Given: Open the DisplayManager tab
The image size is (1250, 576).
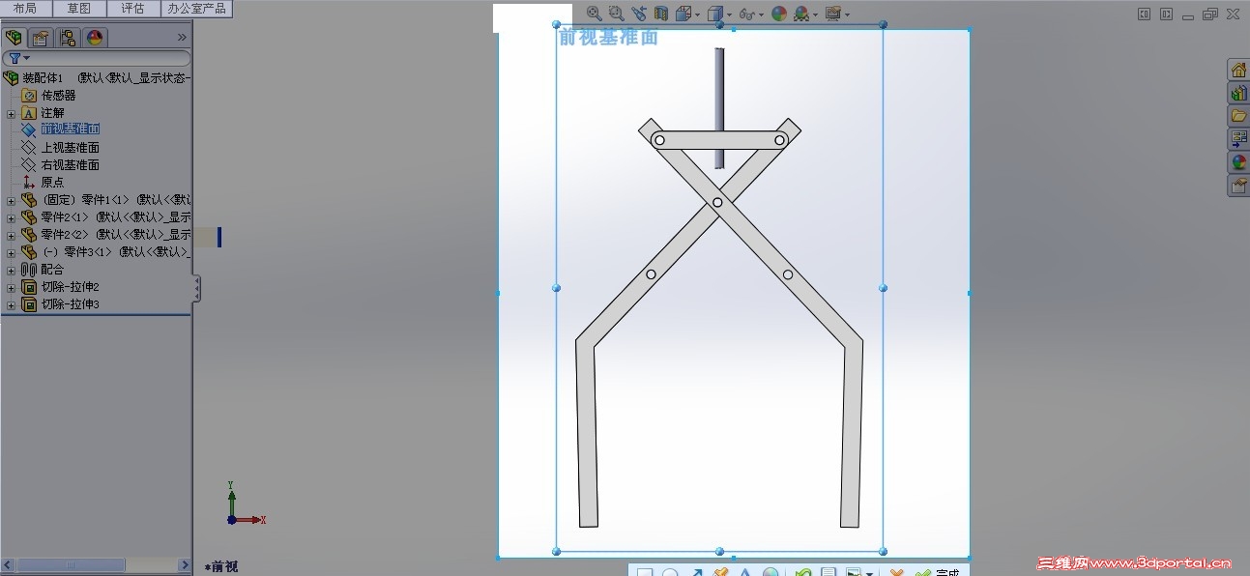Looking at the screenshot, I should pyautogui.click(x=94, y=38).
